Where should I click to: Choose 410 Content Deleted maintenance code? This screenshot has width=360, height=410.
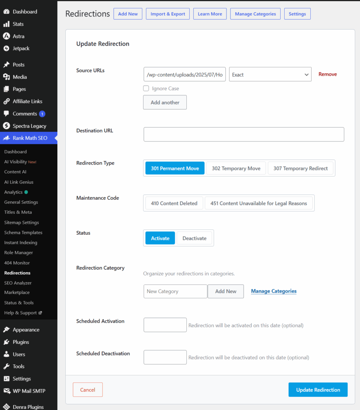(174, 203)
